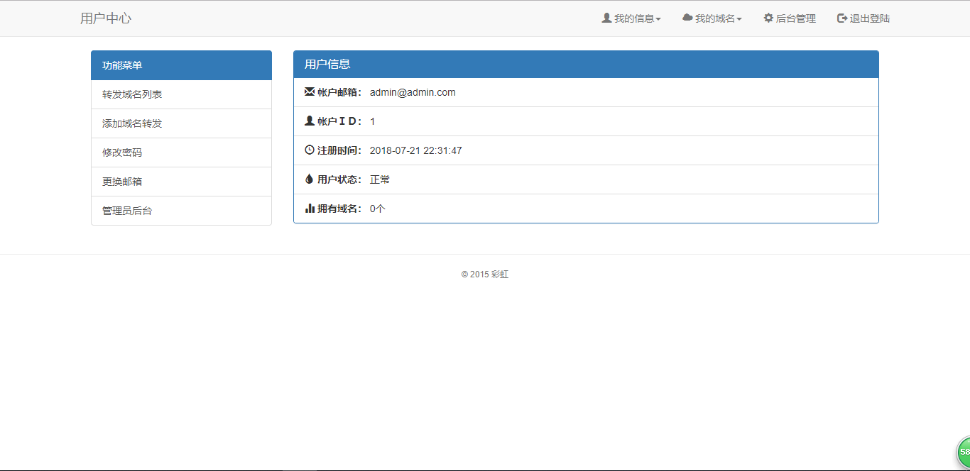Screen dimensions: 970x471
Task: Open 转发域名列表 in sidebar
Action: tap(181, 94)
